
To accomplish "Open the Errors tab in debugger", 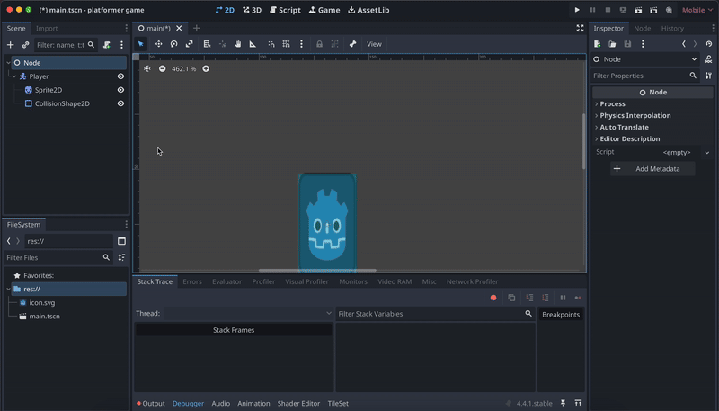I will pos(192,281).
